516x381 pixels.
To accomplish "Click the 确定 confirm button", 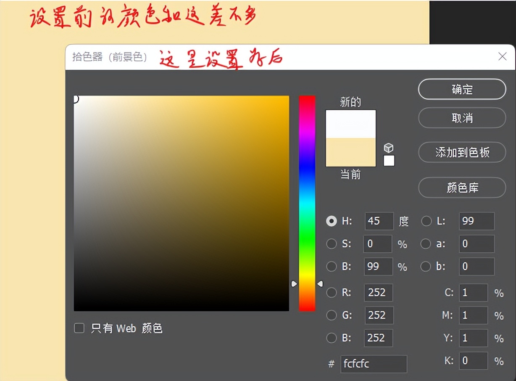I will coord(462,89).
